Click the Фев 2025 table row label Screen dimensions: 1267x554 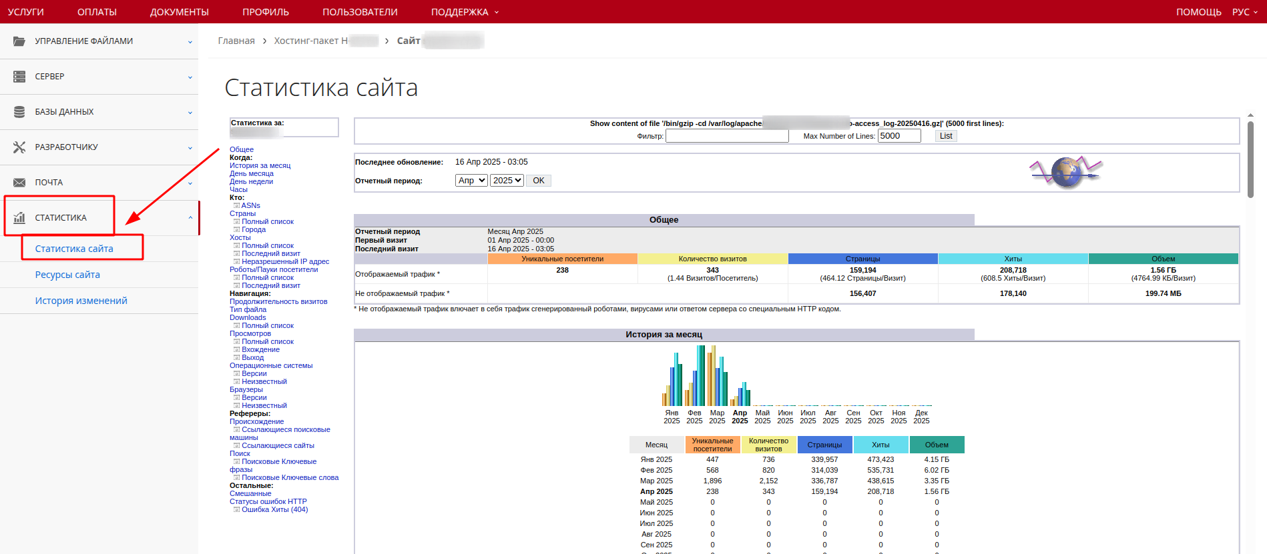coord(656,470)
